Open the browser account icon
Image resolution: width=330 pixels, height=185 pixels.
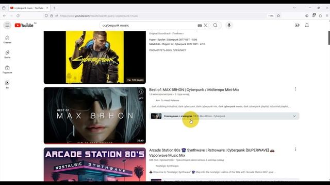pyautogui.click(x=307, y=16)
